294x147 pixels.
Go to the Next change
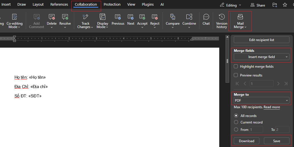[x=131, y=20]
